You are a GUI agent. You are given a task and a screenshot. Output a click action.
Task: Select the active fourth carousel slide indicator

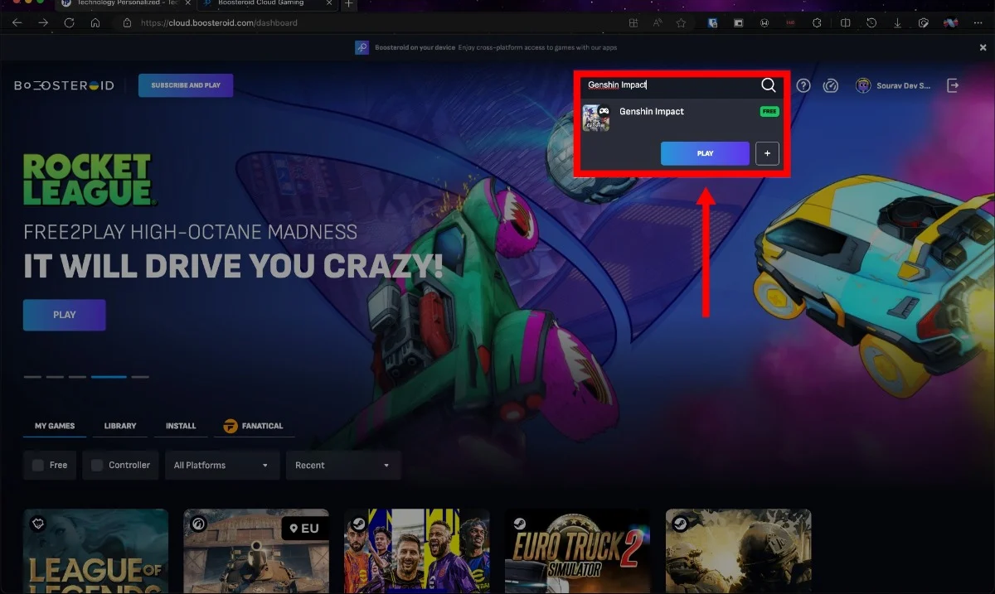109,377
